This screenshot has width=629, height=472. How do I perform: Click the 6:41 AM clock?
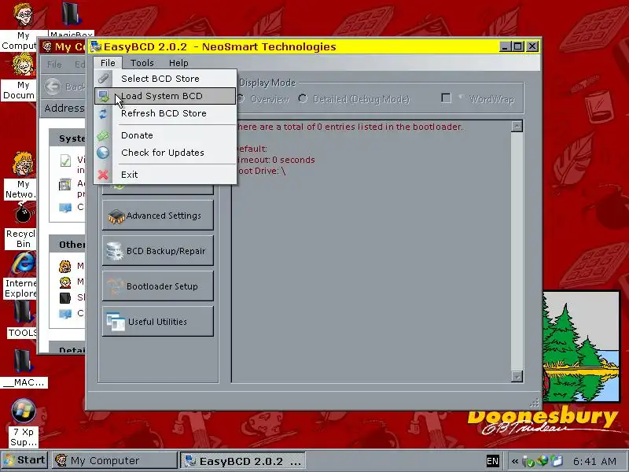click(x=594, y=461)
